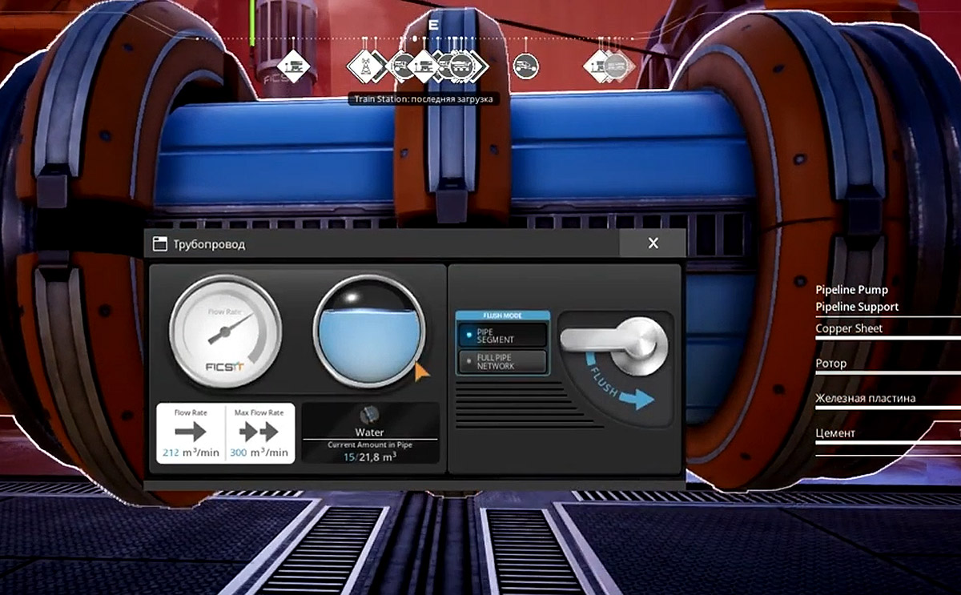
Task: Click Pipeline Support in the list
Action: click(x=857, y=307)
